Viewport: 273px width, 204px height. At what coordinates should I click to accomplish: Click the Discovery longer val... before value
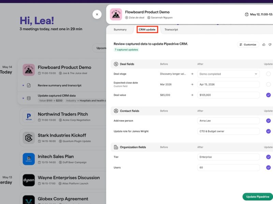tap(173, 74)
